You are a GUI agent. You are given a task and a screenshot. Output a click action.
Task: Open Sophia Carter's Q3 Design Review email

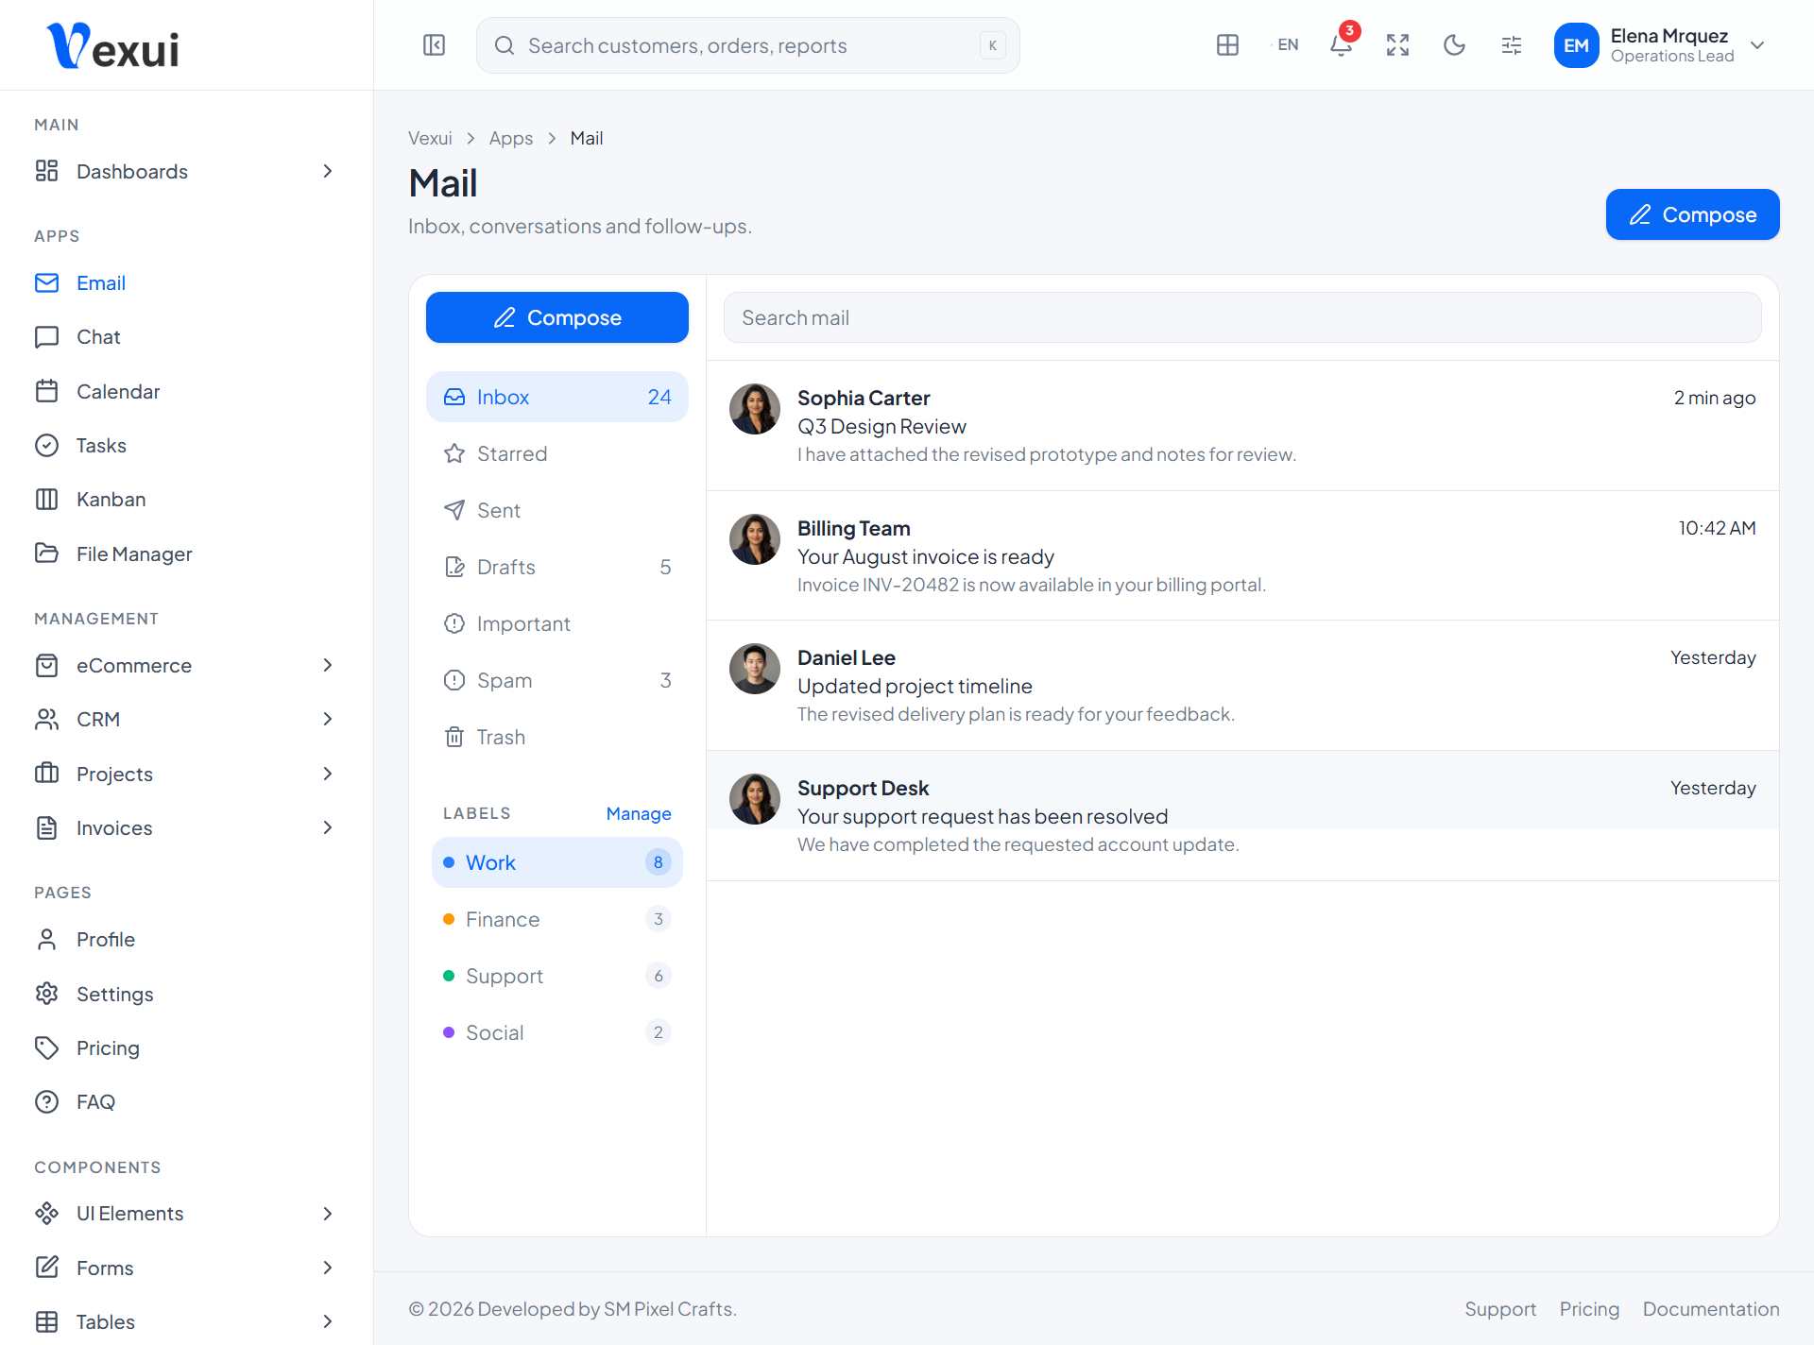1242,425
